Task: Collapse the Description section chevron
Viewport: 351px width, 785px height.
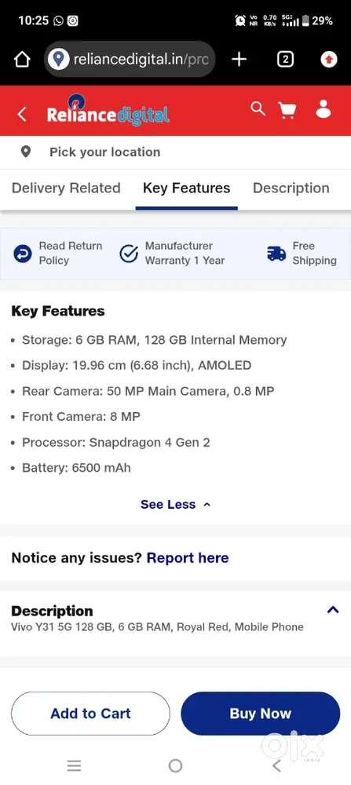Action: pyautogui.click(x=333, y=610)
